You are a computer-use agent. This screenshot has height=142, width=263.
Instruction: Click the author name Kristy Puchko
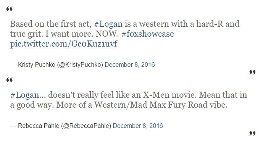click(x=37, y=65)
